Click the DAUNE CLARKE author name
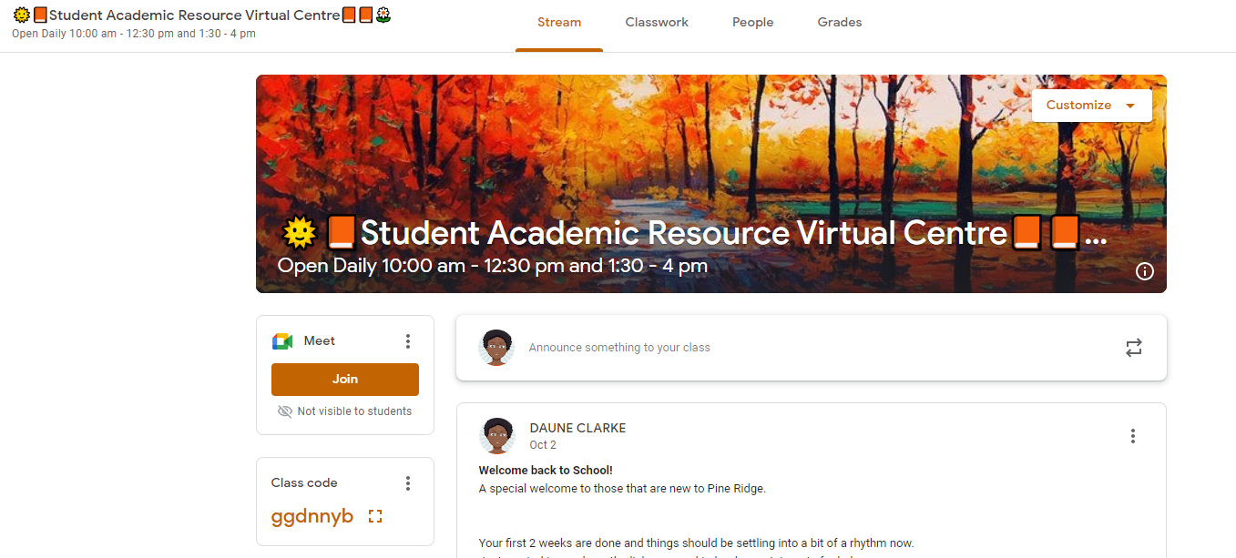This screenshot has height=558, width=1236. (577, 428)
